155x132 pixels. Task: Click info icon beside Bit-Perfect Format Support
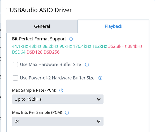(71, 39)
